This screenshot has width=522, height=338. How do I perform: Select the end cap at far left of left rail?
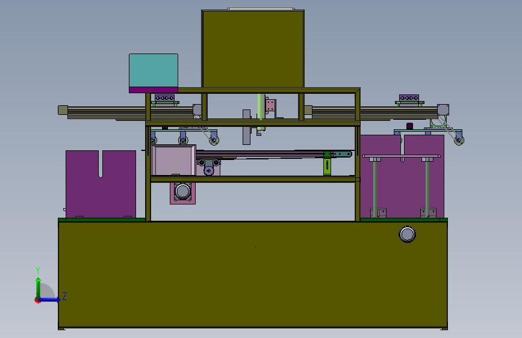tap(63, 110)
